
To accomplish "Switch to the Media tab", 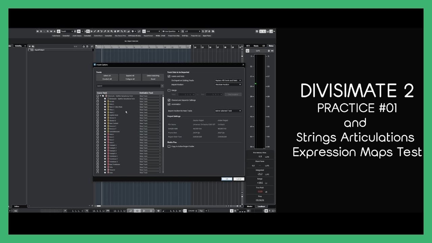I will (x=256, y=46).
